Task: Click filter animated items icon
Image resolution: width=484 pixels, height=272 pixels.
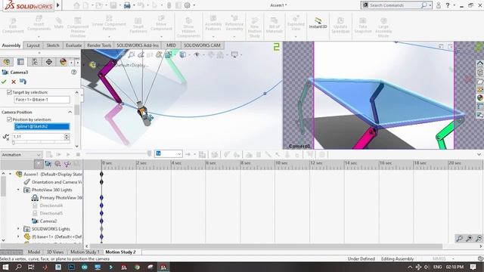Action: click(48, 164)
